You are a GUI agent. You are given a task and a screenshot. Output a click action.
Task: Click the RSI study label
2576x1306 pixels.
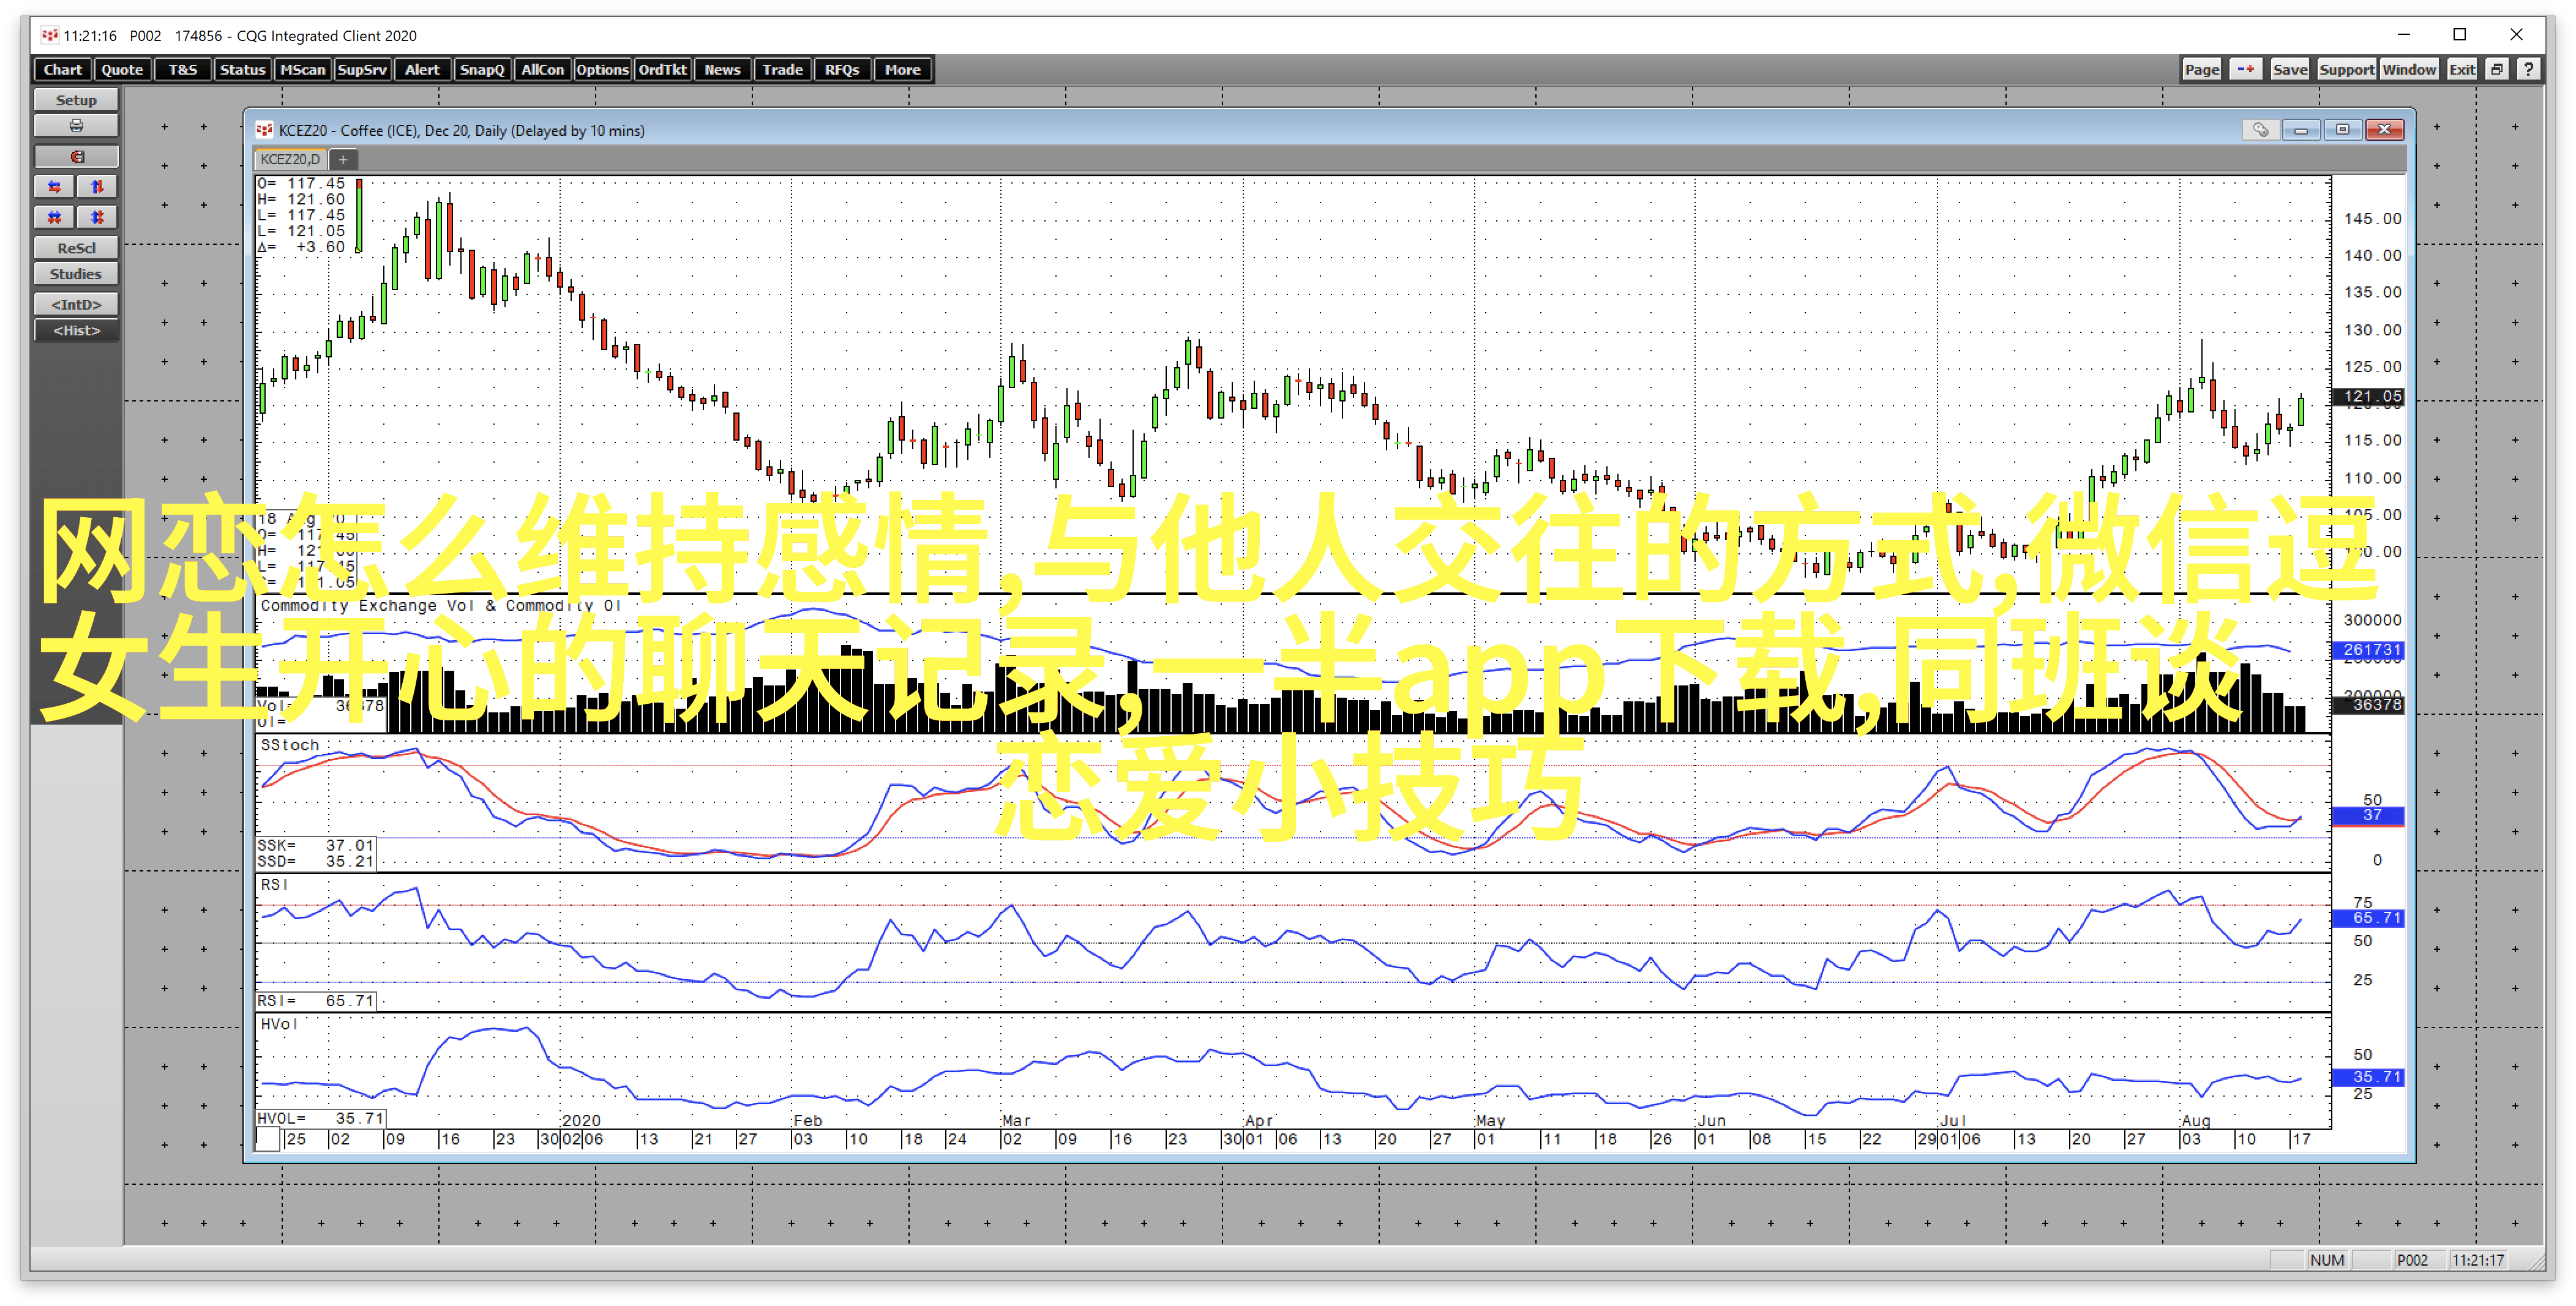274,885
